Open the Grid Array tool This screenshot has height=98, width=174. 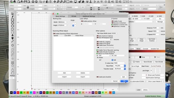point(13,63)
